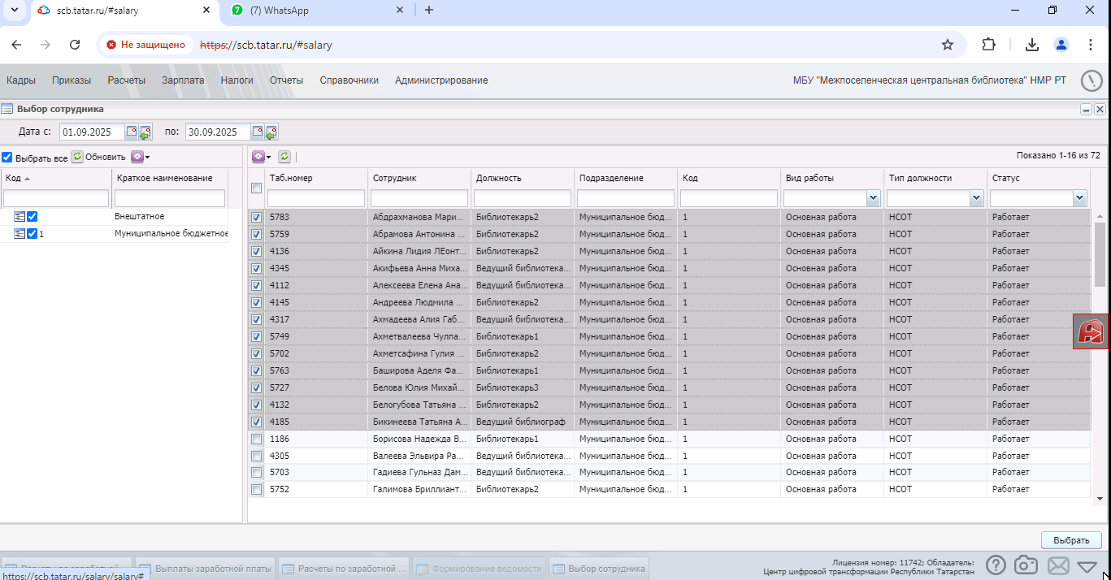Click tree node icon for Муниципальное бюджетное row
The height and width of the screenshot is (580, 1111).
tap(20, 234)
